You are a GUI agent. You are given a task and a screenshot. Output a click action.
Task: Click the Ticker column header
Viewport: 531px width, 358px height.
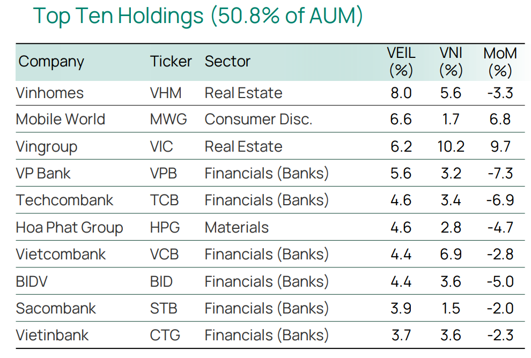click(171, 62)
